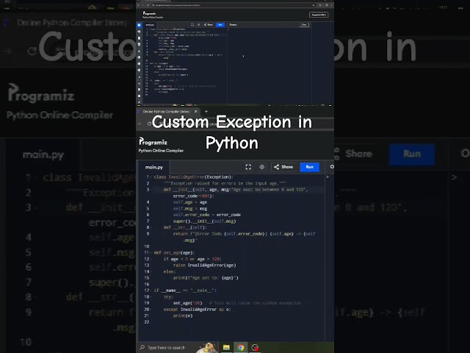
Task: Collapse the except block on line 20
Action: (x=151, y=310)
